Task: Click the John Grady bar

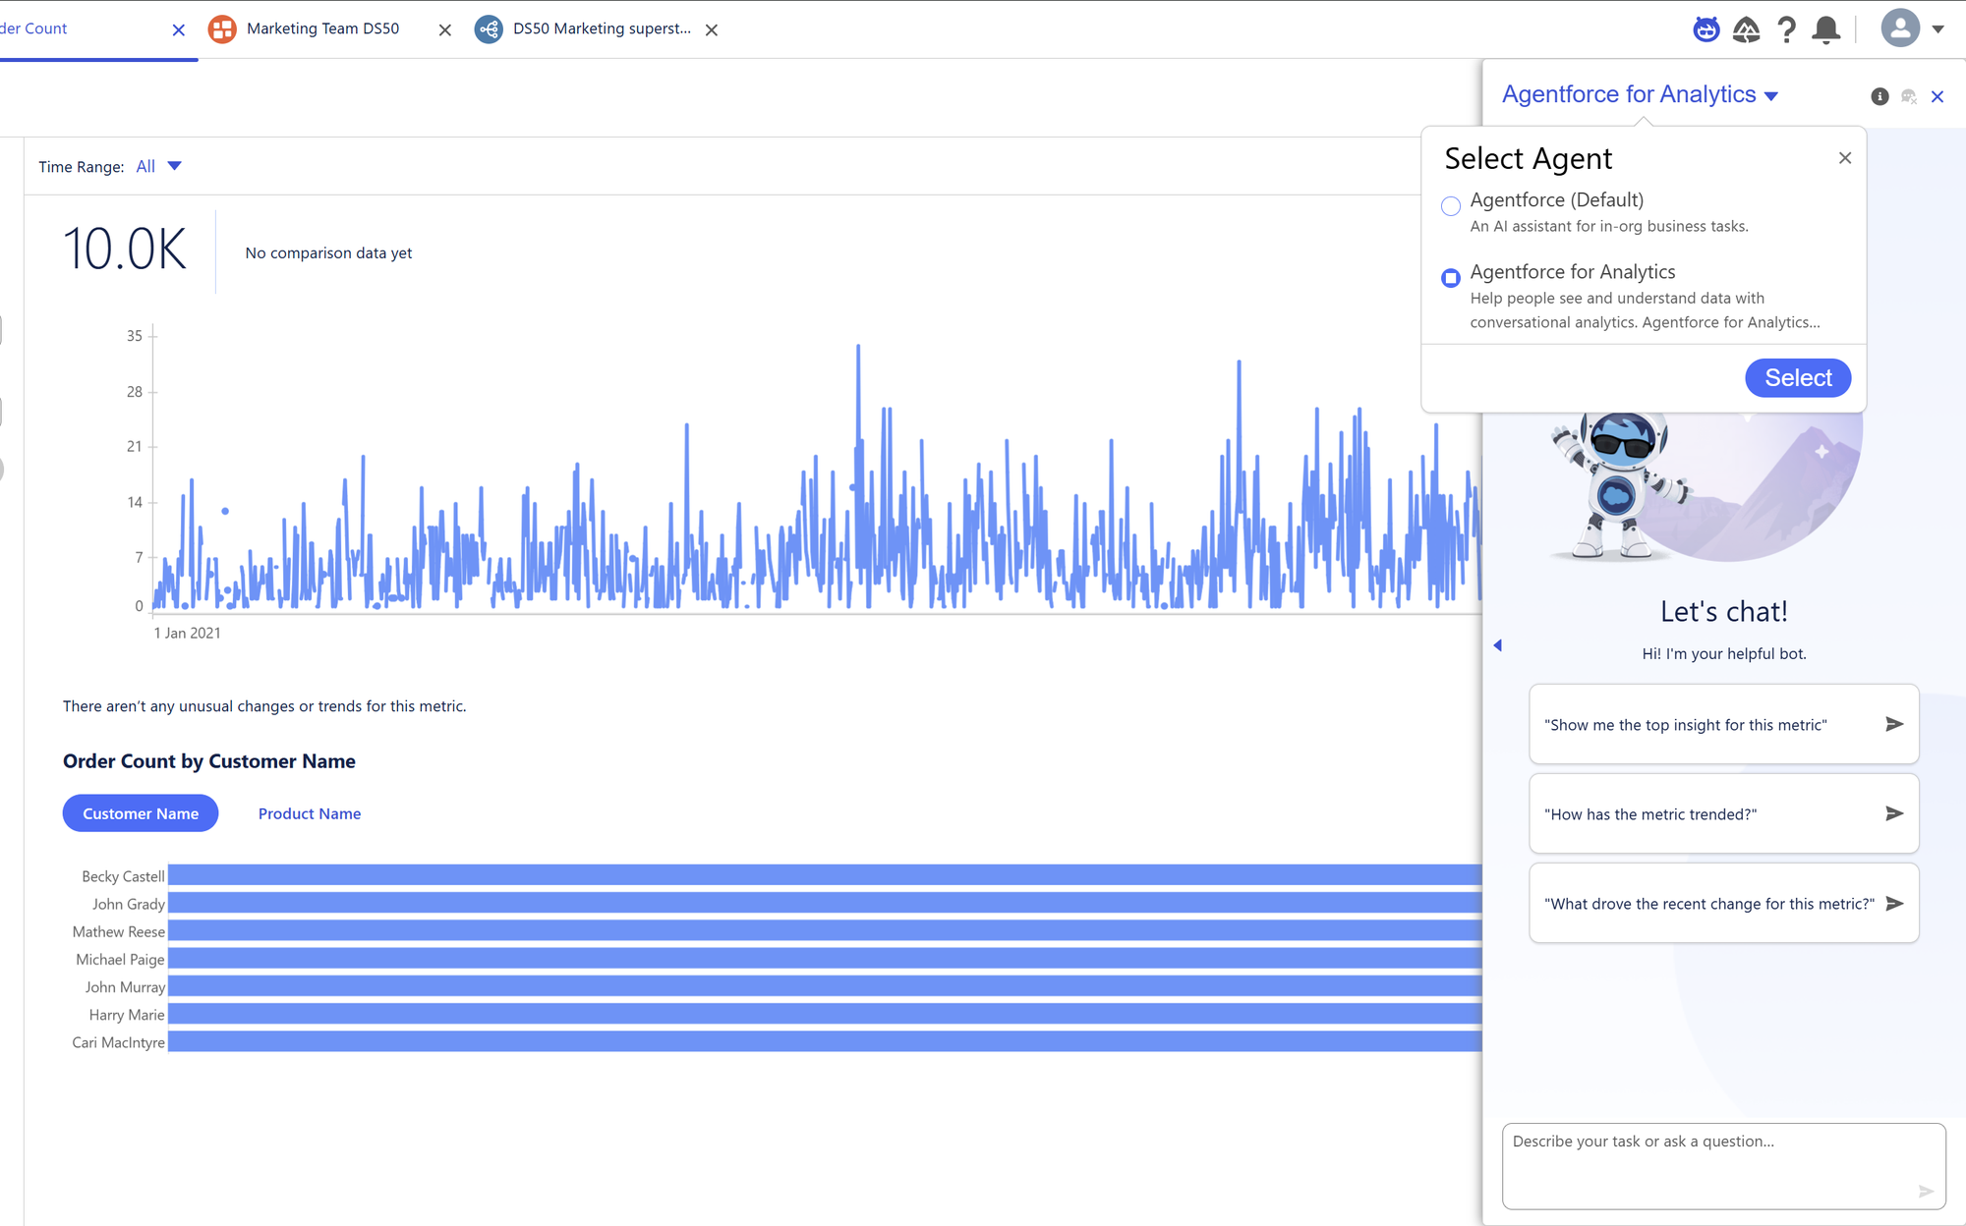Action: 825,903
